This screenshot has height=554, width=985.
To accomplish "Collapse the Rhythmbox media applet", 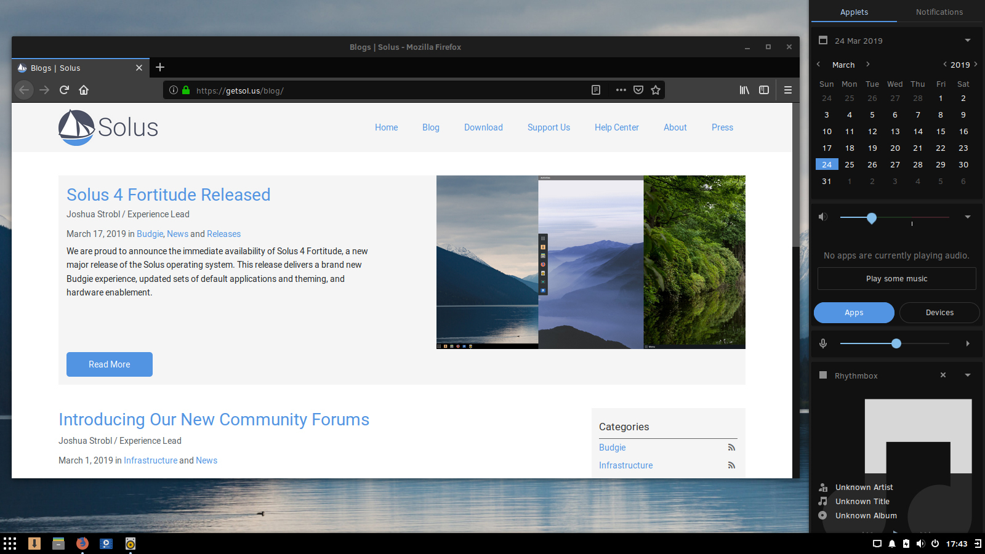I will 968,375.
